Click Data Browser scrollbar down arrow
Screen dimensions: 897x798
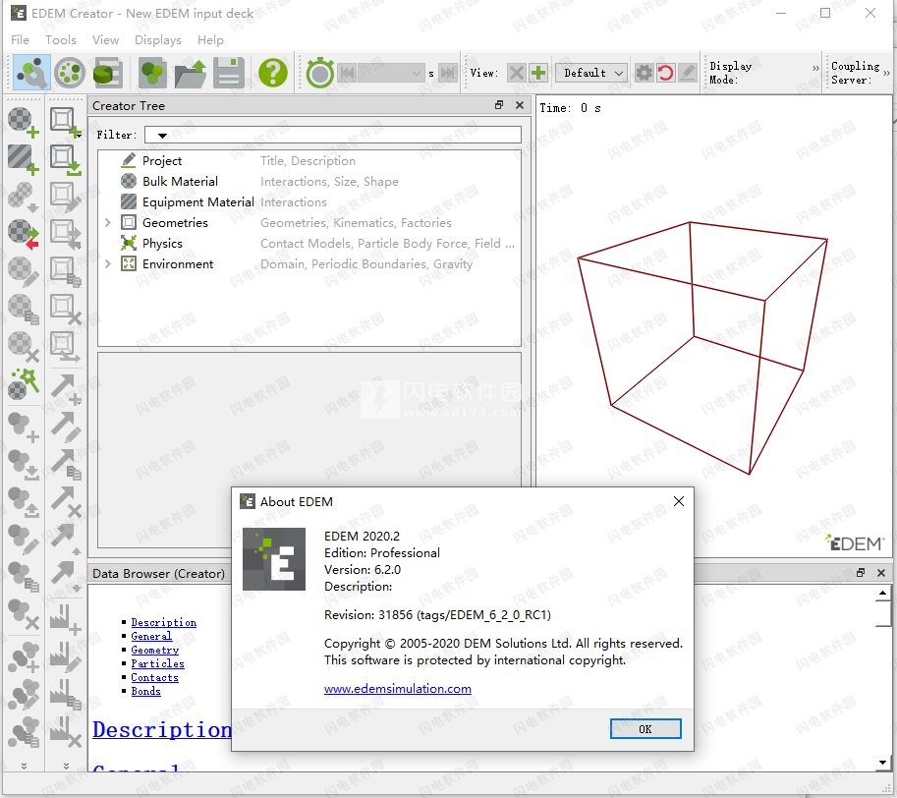[882, 762]
